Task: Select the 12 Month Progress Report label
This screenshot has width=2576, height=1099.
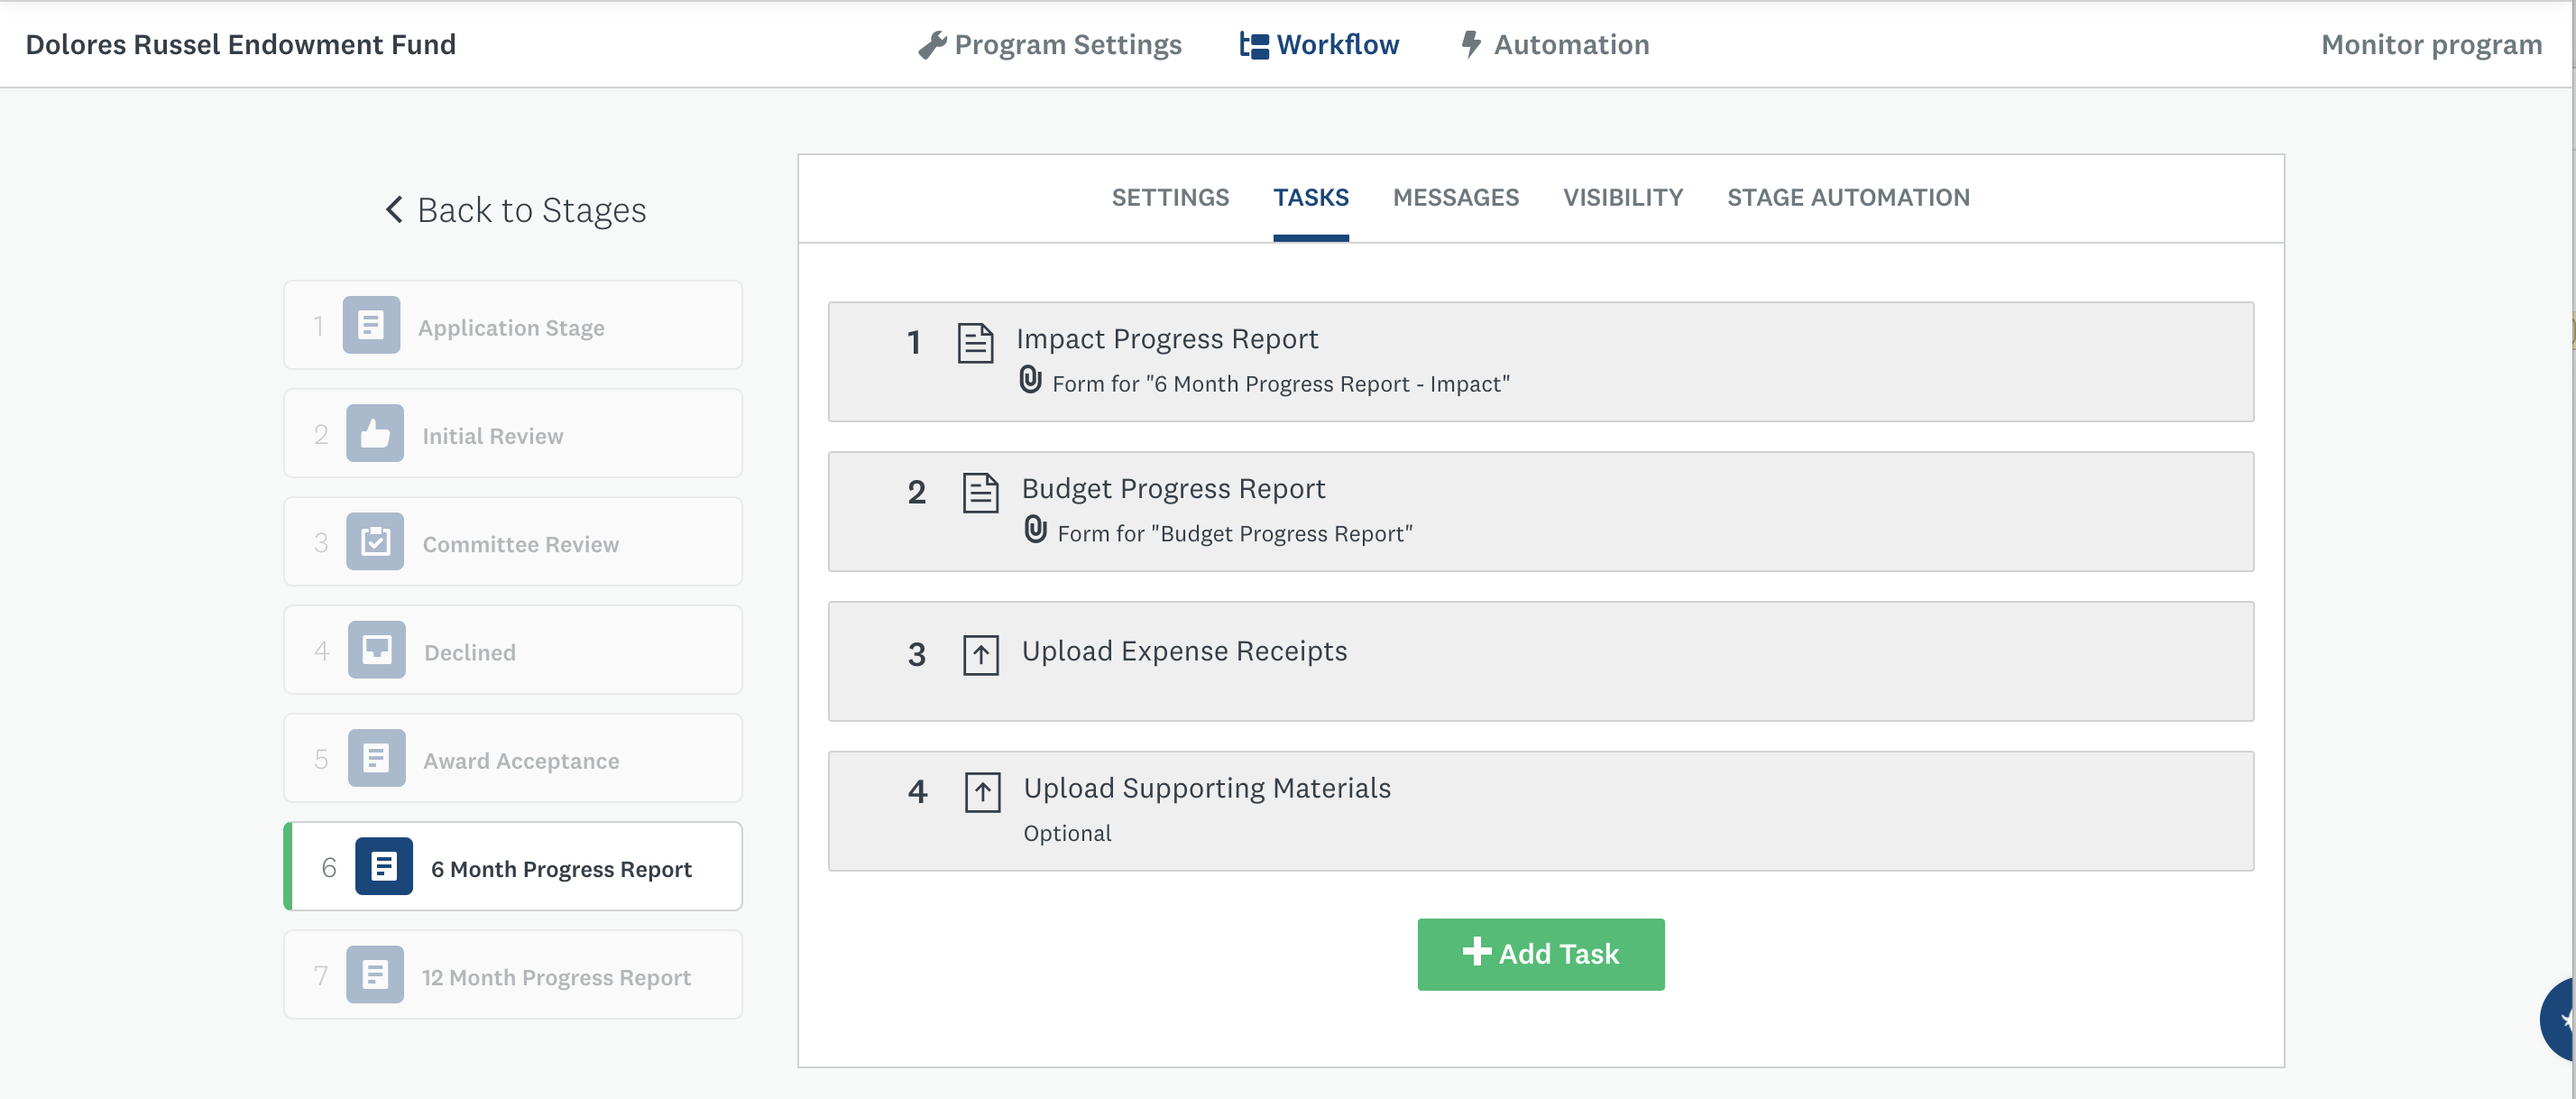Action: click(x=556, y=977)
